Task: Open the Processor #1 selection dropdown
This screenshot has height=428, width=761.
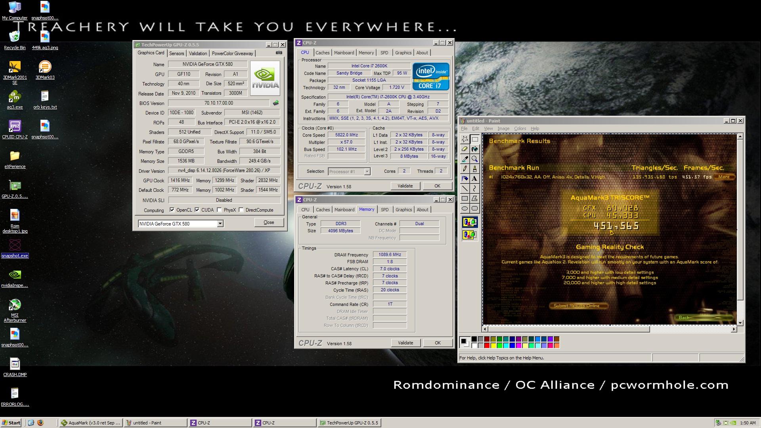Action: (x=367, y=172)
